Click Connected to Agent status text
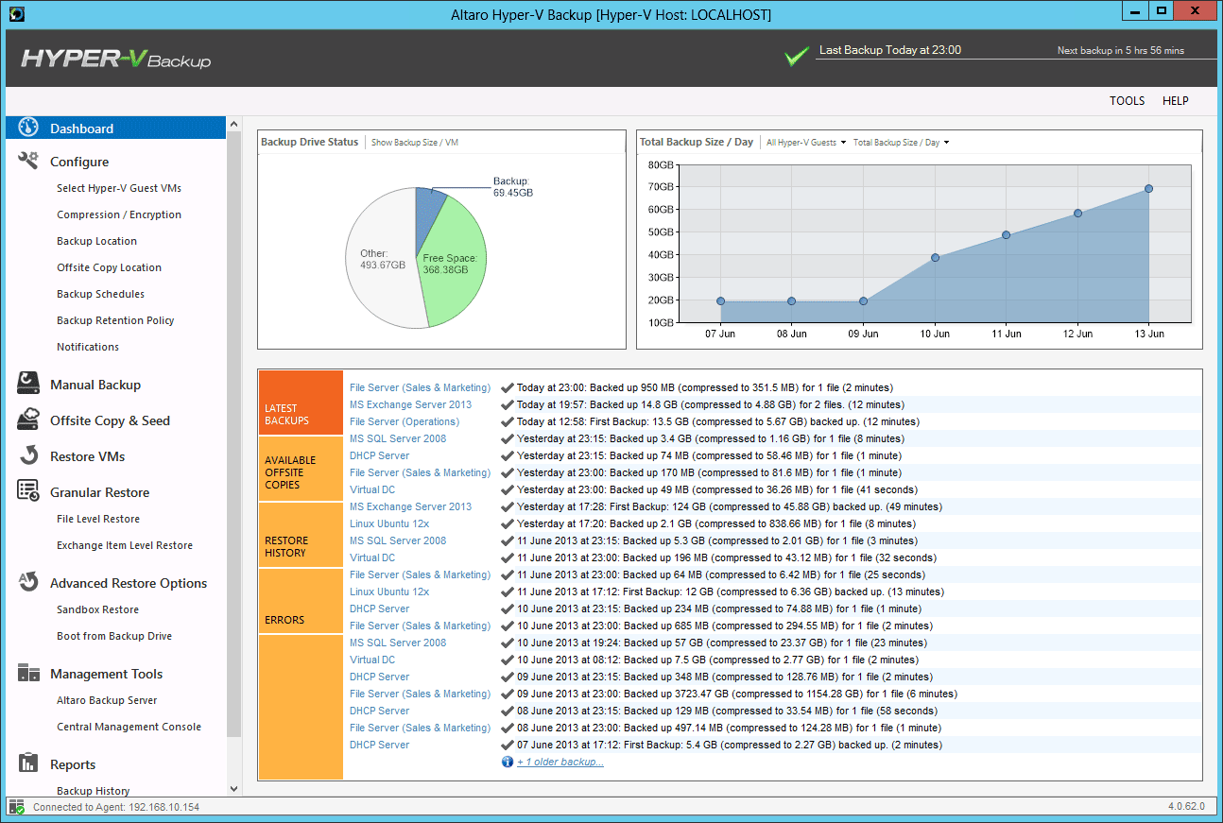This screenshot has width=1223, height=823. point(116,807)
